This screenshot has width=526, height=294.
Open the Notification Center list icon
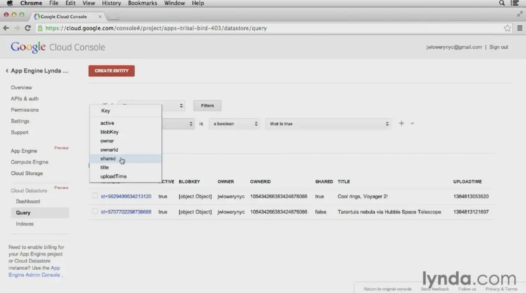point(514,3)
